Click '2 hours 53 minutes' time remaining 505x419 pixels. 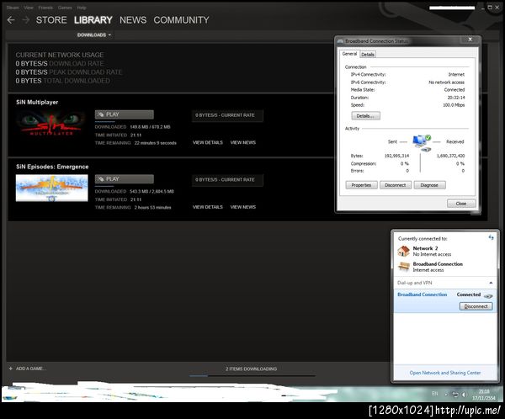(x=152, y=208)
